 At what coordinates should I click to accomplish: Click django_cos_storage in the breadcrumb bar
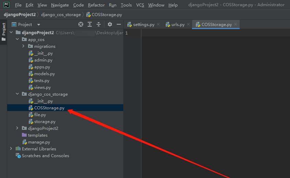pyautogui.click(x=61, y=15)
